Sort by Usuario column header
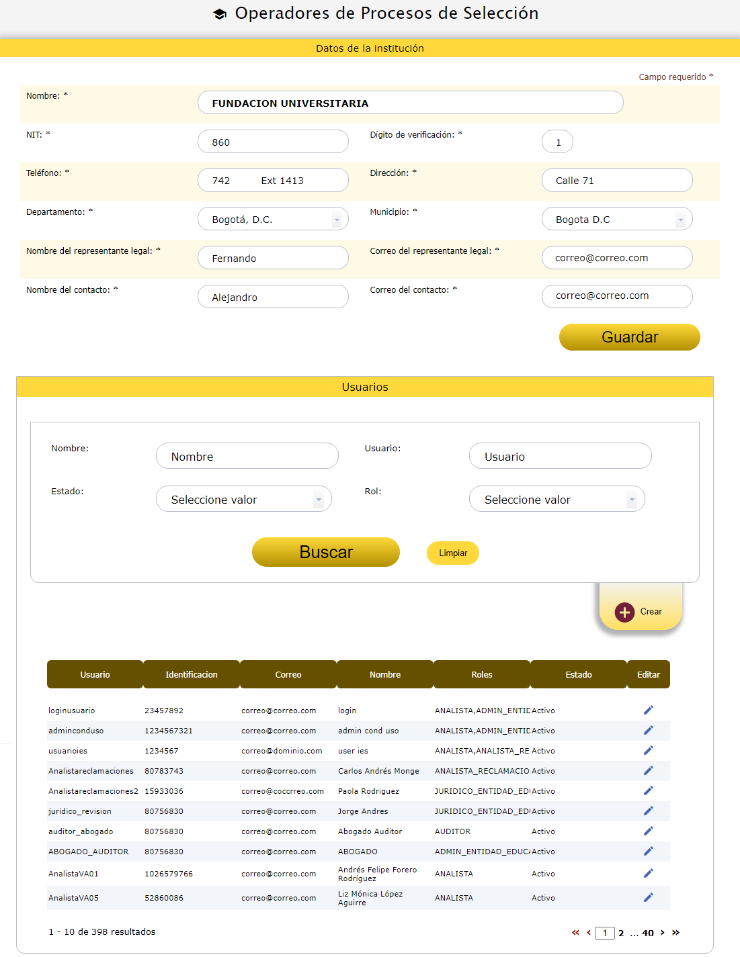Screen dimensions: 740x957 pos(95,674)
